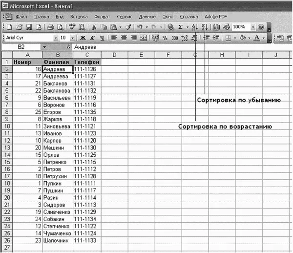Expand the font size 10 dropdown
Image resolution: width=293 pixels, height=253 pixels.
[x=72, y=38]
